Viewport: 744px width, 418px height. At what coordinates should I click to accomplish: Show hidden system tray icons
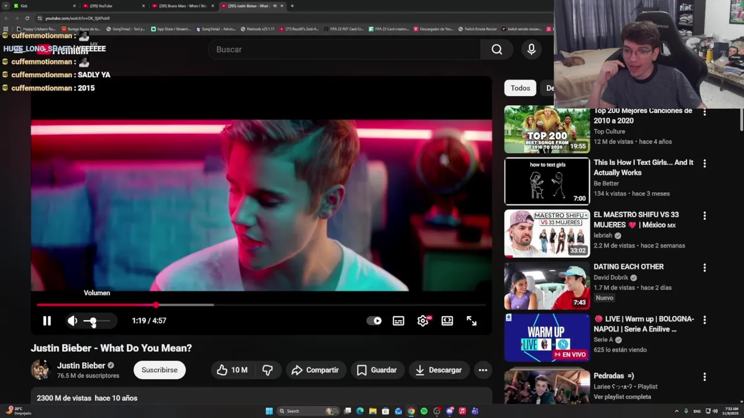(676, 411)
